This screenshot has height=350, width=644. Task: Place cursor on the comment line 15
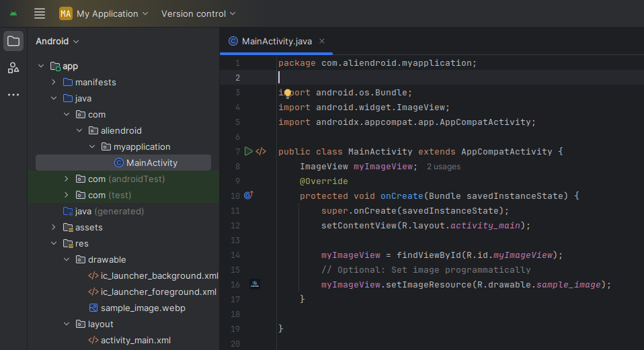pos(426,269)
